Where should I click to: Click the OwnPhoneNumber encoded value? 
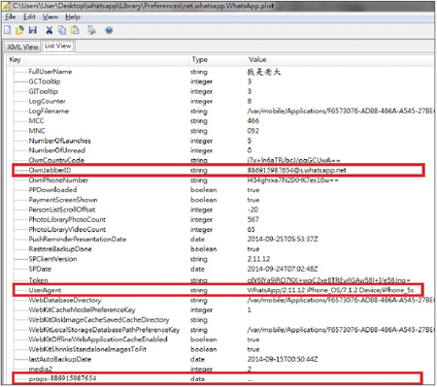(292, 180)
